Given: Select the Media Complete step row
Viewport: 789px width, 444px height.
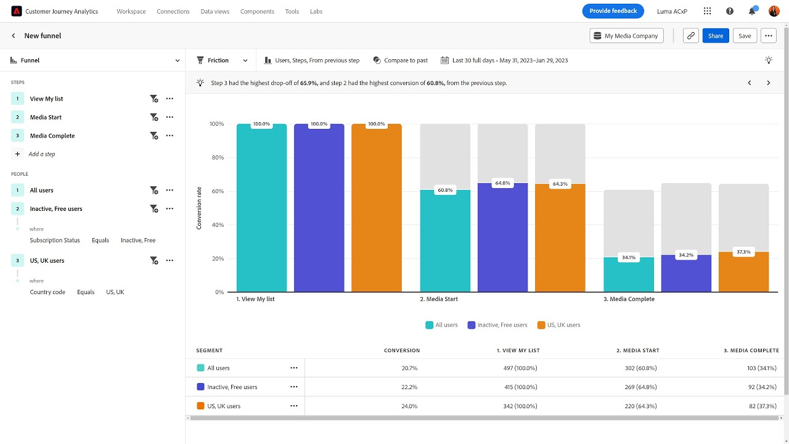Looking at the screenshot, I should click(x=92, y=136).
